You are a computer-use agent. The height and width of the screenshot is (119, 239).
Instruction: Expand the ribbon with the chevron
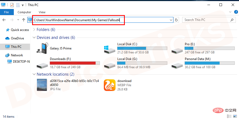click(230, 12)
